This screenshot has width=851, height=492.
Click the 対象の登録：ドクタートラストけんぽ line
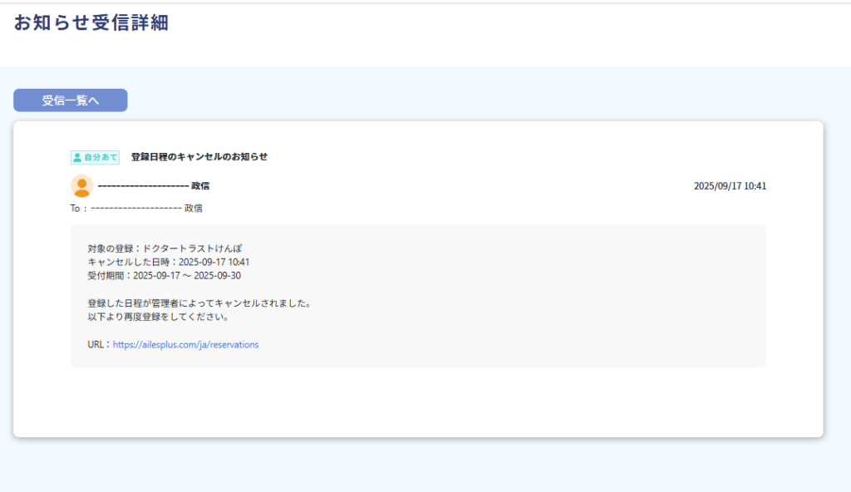point(165,248)
